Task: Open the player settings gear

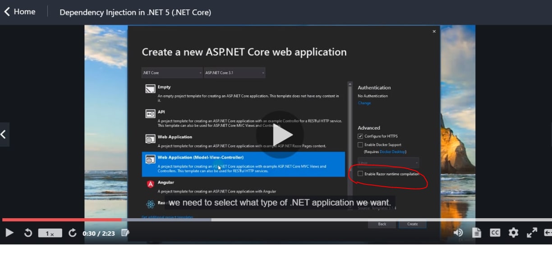Action: (513, 233)
